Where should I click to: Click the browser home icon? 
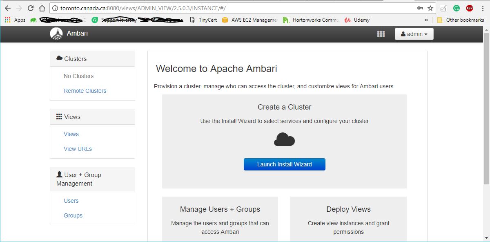click(42, 8)
